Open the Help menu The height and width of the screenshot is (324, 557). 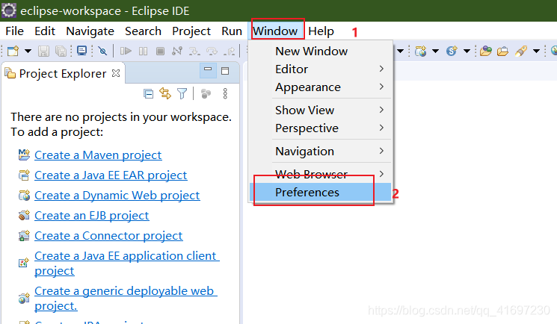coord(321,31)
